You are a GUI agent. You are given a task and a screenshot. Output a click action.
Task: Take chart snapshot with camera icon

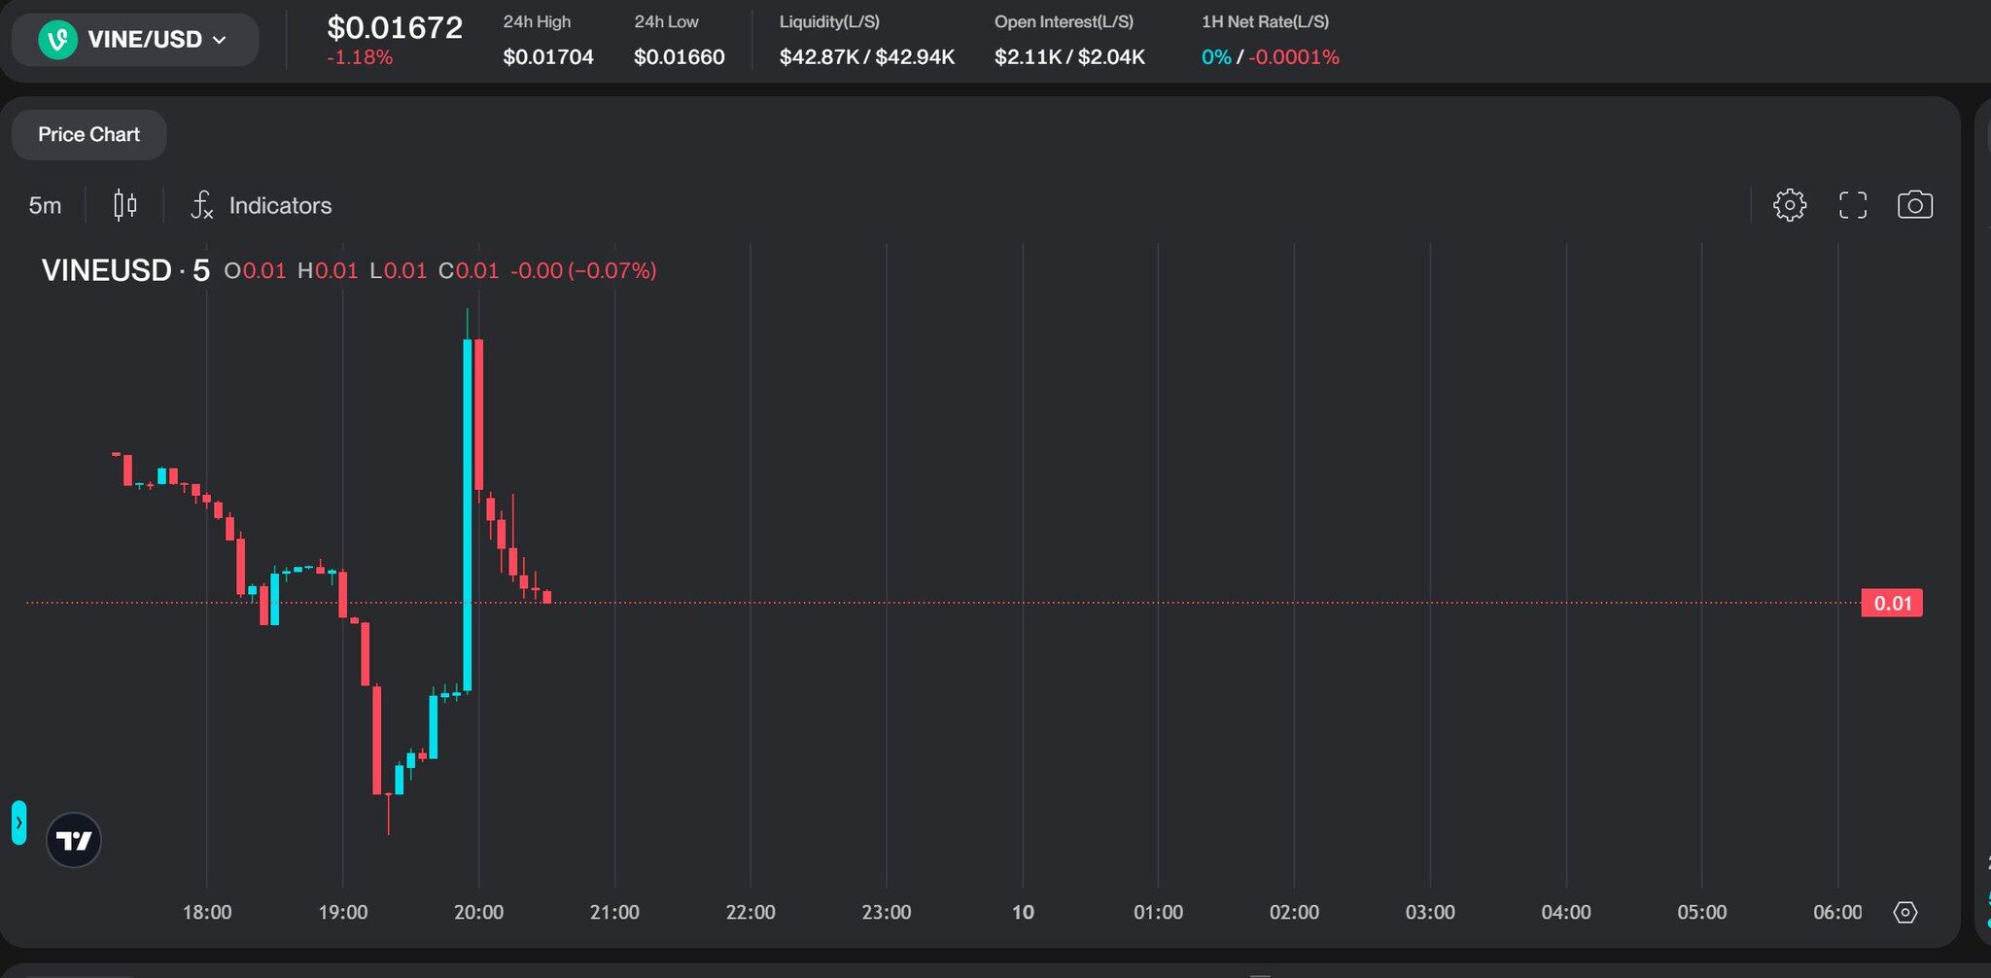point(1914,205)
